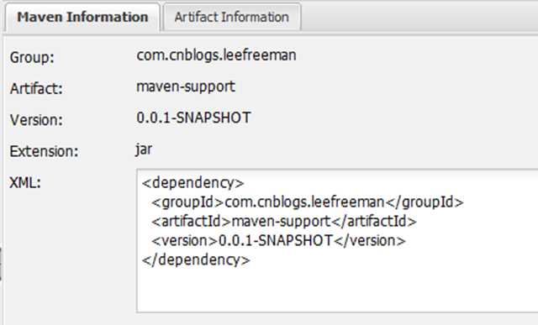538x325 pixels.
Task: Click the closing dependency tag line
Action: tap(196, 259)
